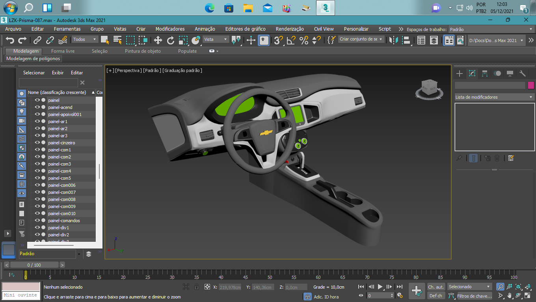
Task: Expand the Lista de modificadores dropdown
Action: pos(494,97)
